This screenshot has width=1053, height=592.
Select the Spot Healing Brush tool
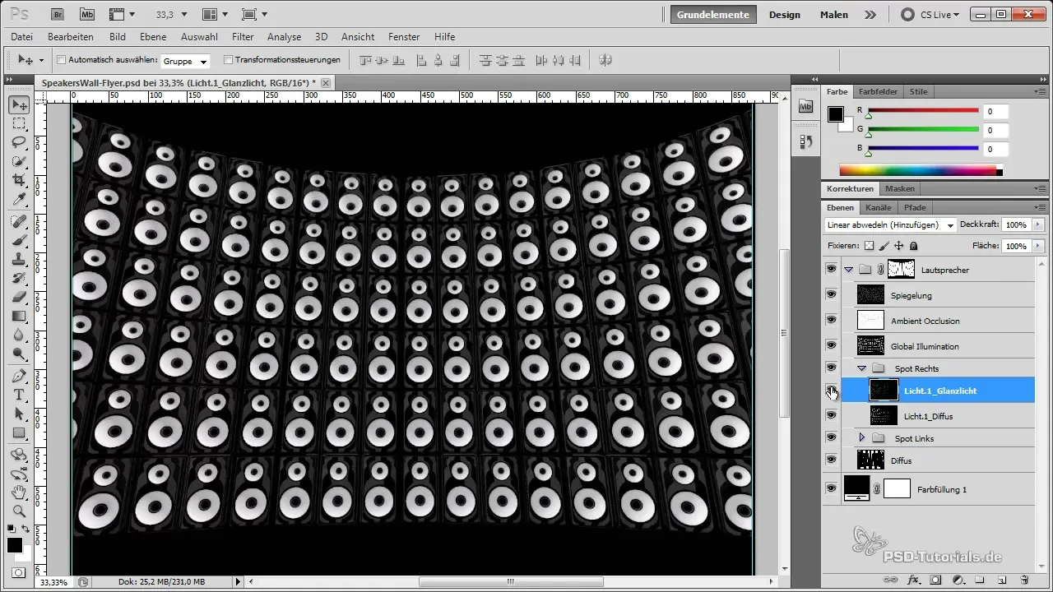click(18, 222)
